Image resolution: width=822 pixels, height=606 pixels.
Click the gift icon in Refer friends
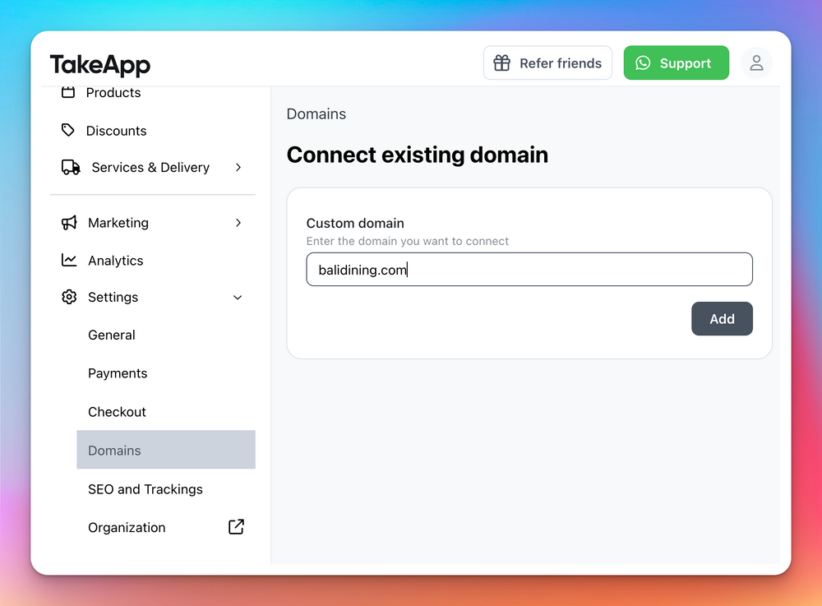pyautogui.click(x=501, y=63)
